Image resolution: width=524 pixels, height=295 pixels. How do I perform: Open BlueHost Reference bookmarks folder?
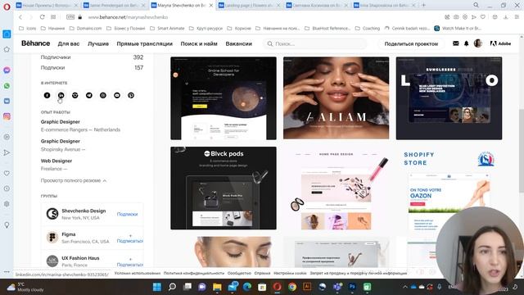(x=327, y=29)
